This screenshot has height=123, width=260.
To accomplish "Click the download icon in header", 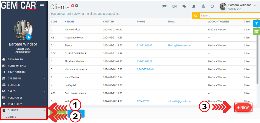I will (x=203, y=6).
